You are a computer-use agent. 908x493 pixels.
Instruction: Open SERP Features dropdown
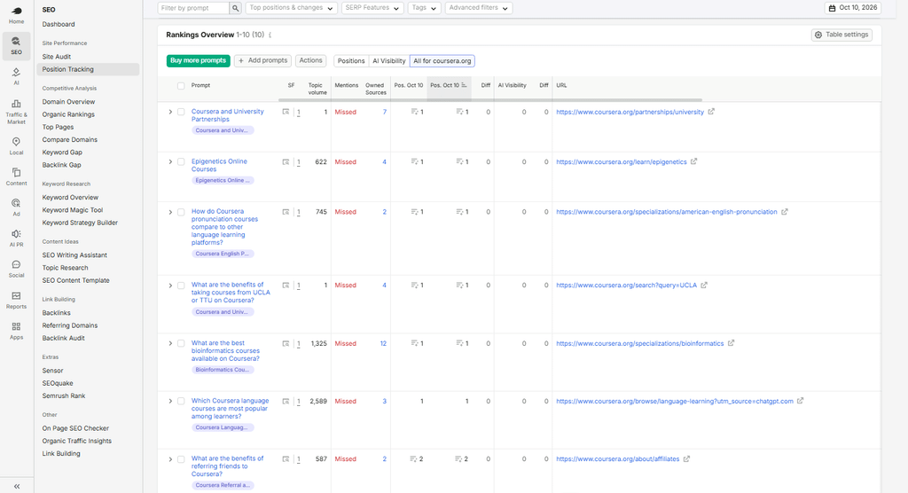click(x=372, y=8)
